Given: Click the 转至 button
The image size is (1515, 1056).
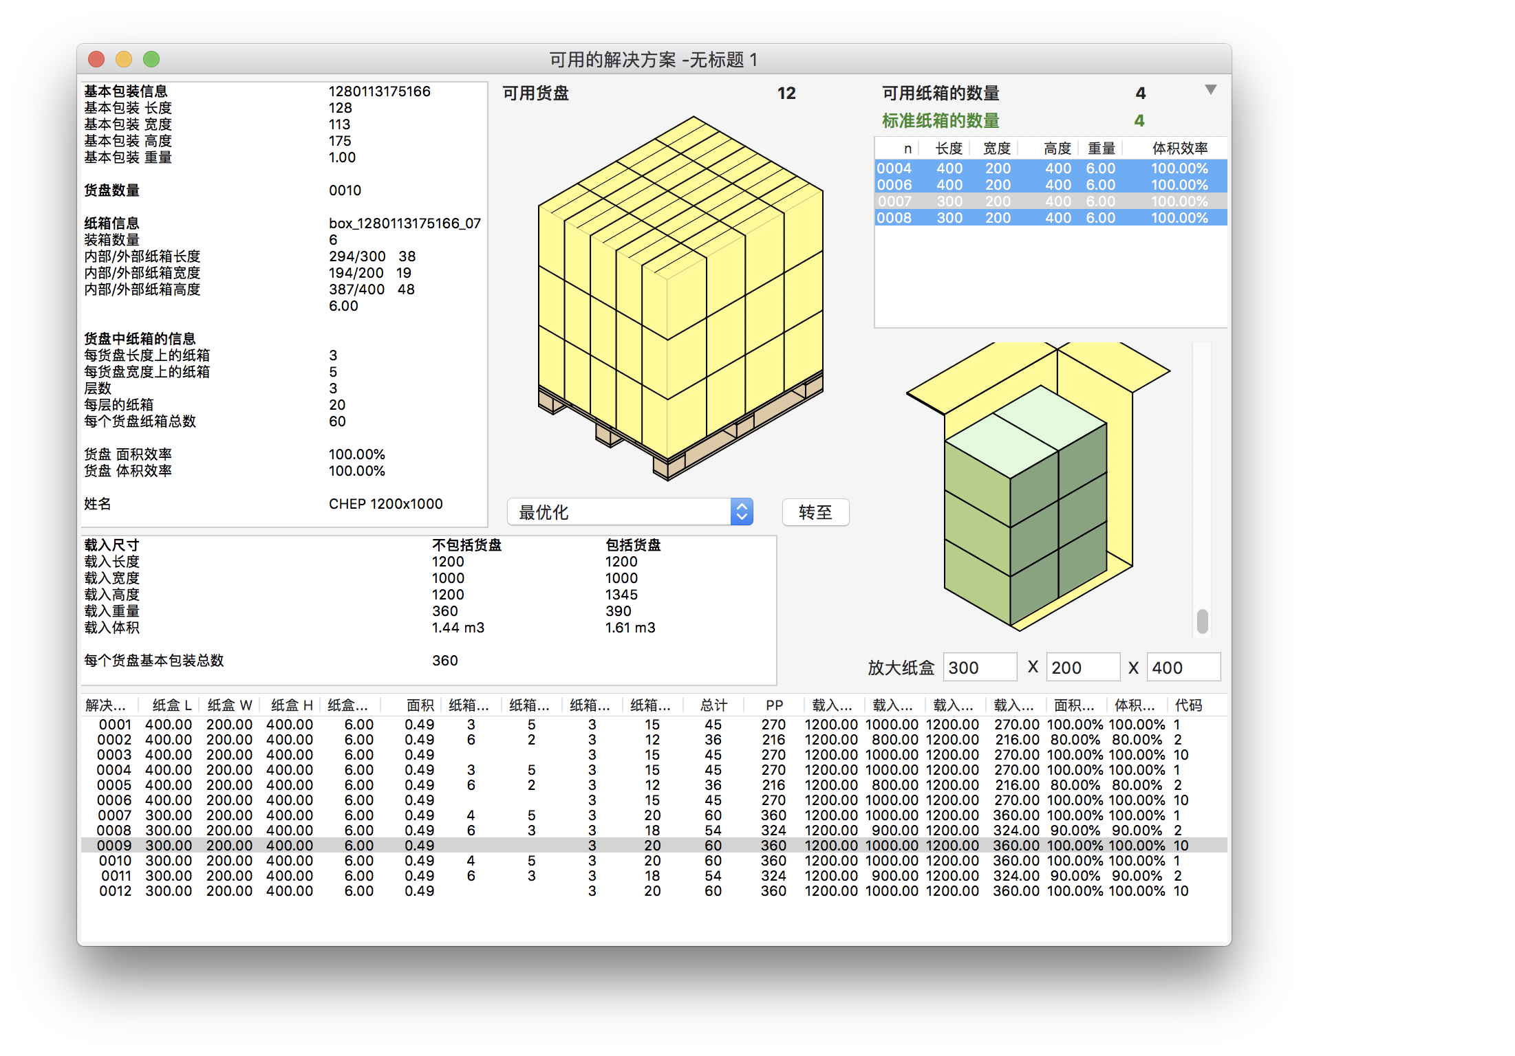Looking at the screenshot, I should coord(815,512).
